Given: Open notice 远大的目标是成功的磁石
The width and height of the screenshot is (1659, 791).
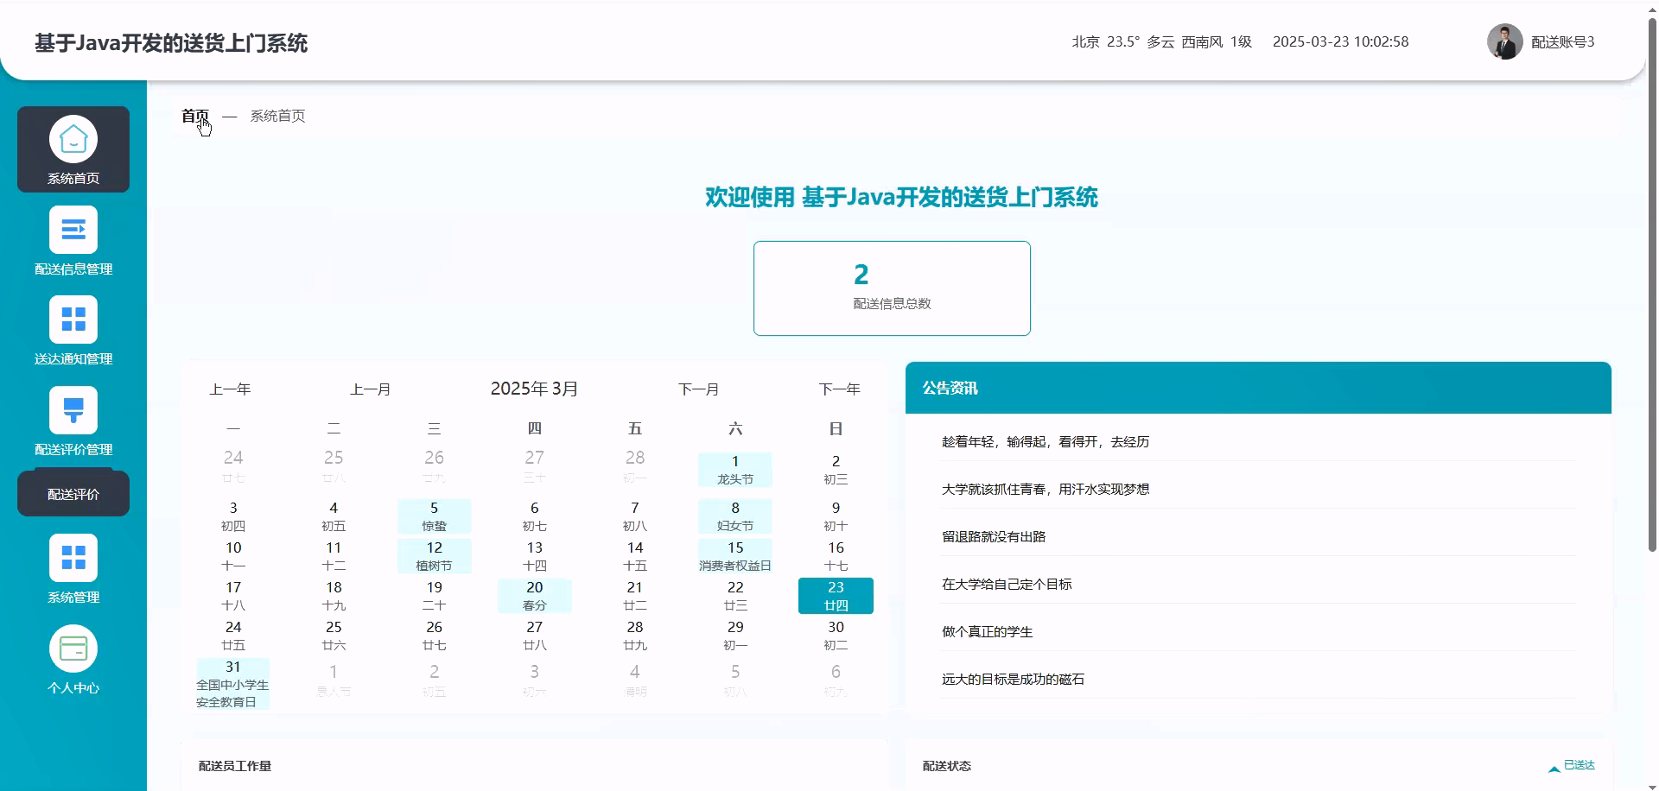Looking at the screenshot, I should pos(1013,679).
